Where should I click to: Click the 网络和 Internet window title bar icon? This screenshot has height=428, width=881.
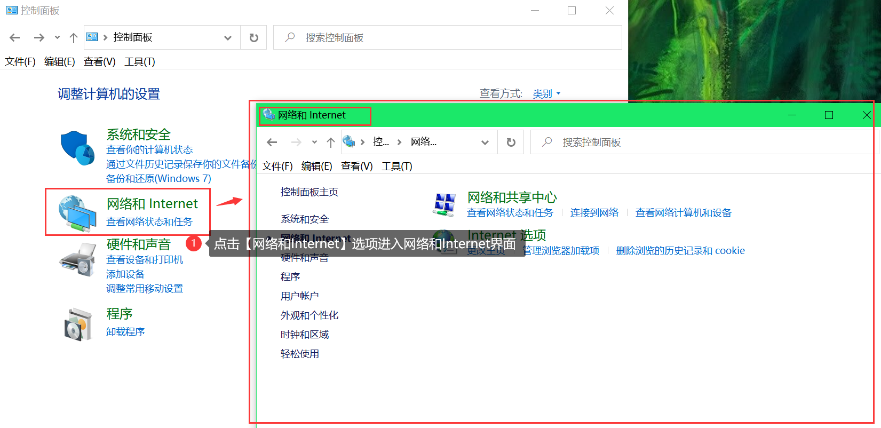[268, 114]
